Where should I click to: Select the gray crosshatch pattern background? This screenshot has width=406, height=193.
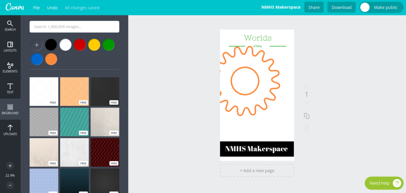(x=44, y=122)
